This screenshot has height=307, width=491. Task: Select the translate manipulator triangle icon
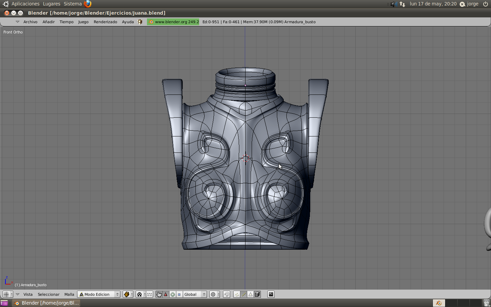pyautogui.click(x=166, y=294)
